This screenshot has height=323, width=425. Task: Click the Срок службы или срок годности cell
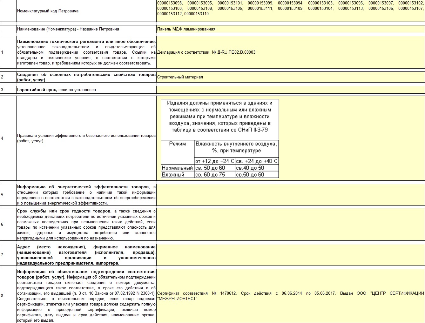pyautogui.click(x=86, y=224)
